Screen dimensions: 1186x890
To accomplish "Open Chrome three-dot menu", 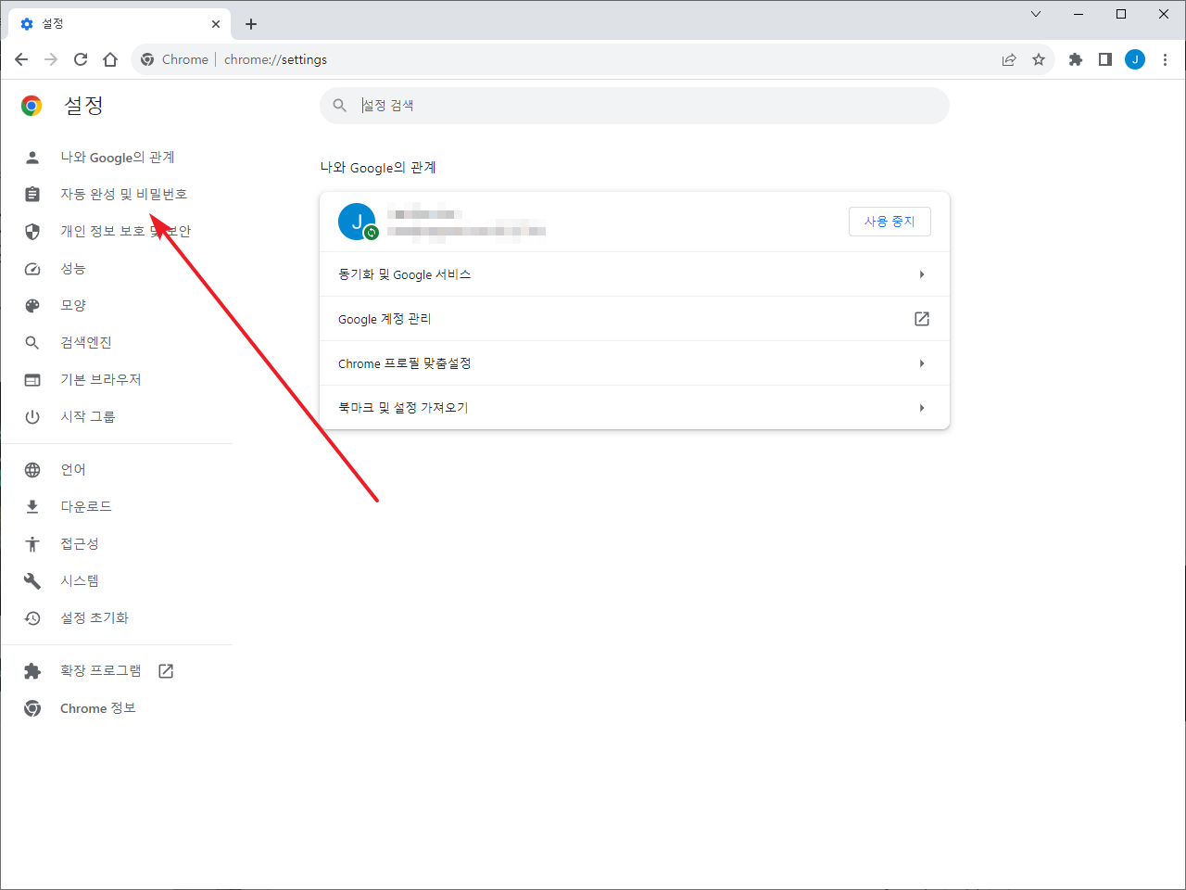I will pos(1165,59).
